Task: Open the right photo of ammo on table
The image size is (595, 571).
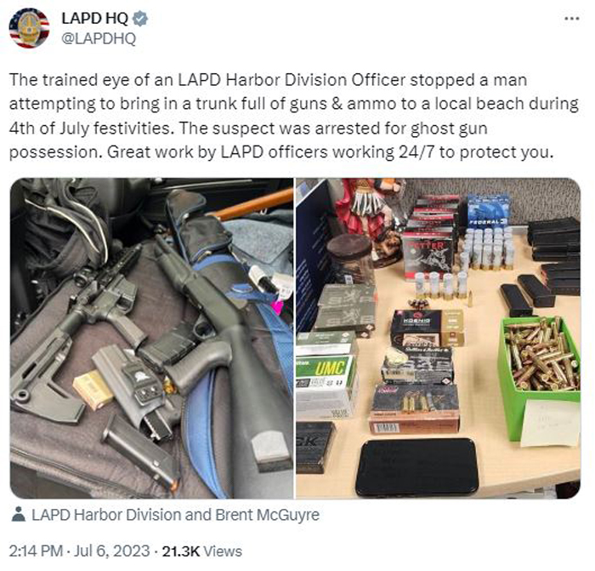Action: [439, 338]
